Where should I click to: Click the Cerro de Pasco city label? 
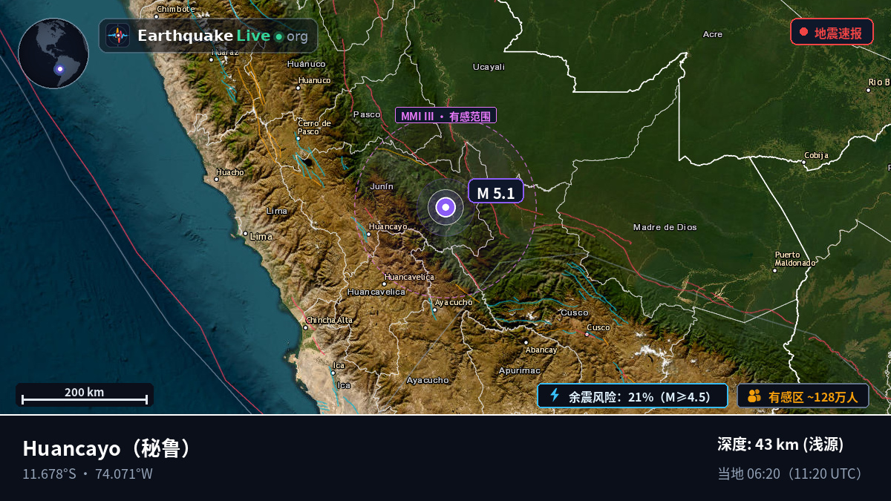pyautogui.click(x=314, y=128)
